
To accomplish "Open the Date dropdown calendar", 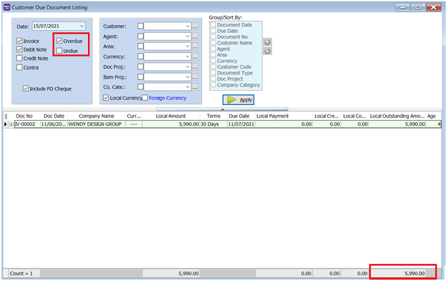I will point(82,26).
